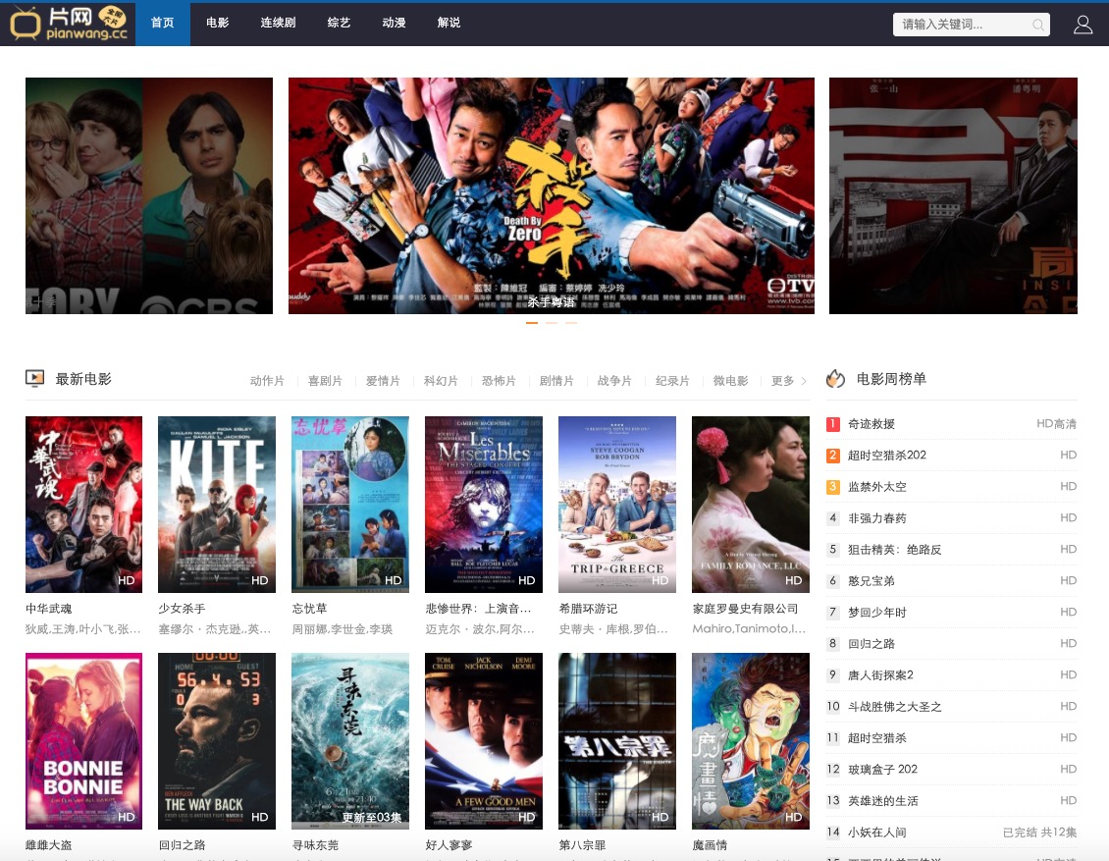Expand 更多 movie categories arrow

(x=804, y=381)
